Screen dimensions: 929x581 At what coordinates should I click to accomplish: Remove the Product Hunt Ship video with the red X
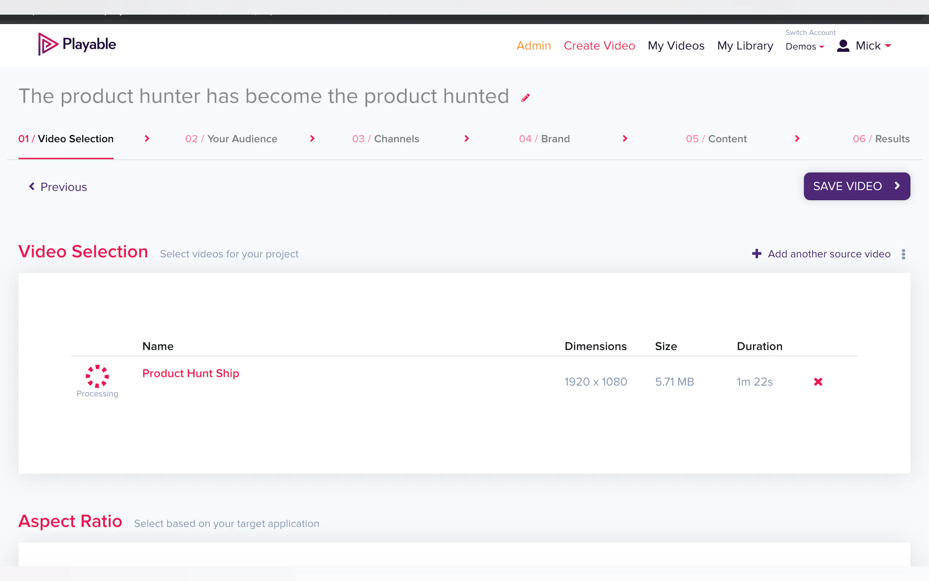[x=817, y=382]
